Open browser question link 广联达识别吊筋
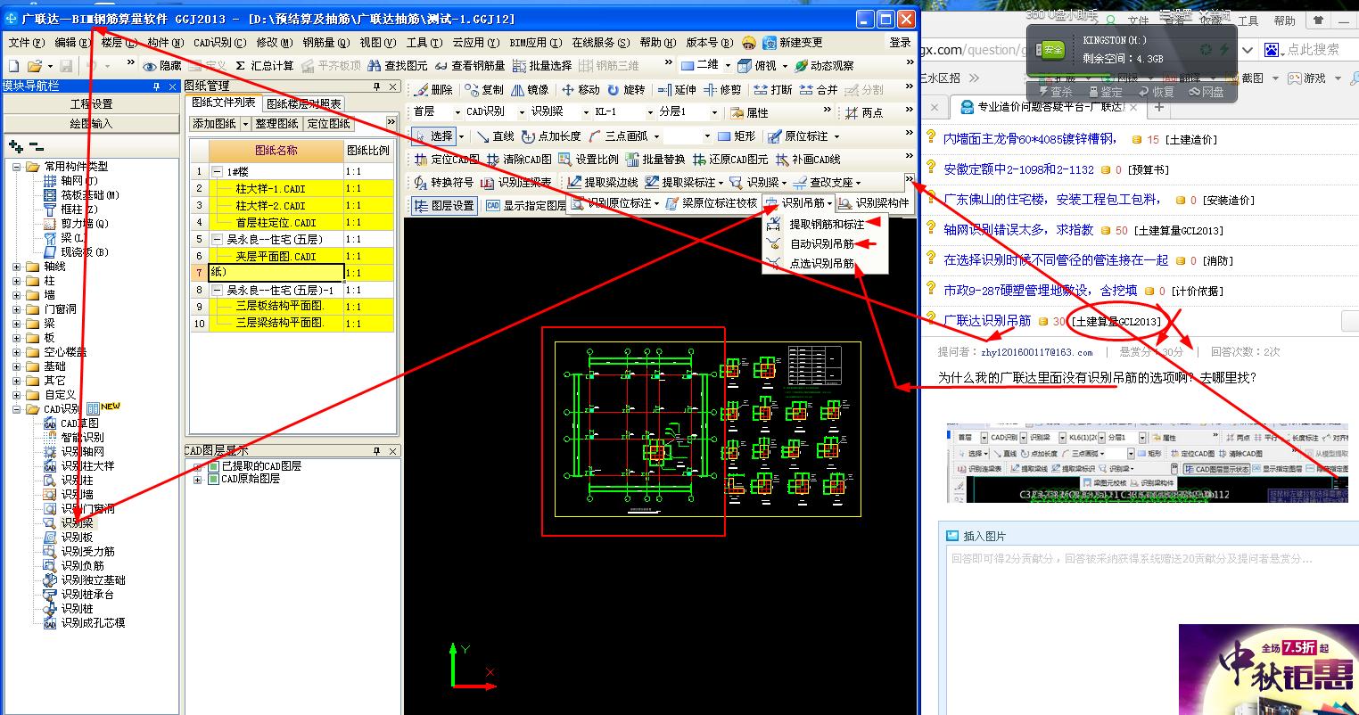Image resolution: width=1359 pixels, height=715 pixels. coord(987,321)
